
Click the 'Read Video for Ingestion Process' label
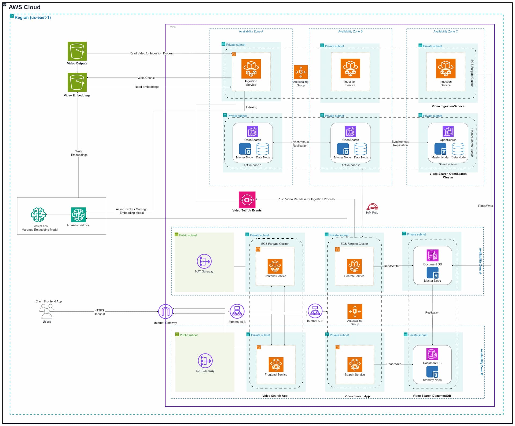(152, 53)
